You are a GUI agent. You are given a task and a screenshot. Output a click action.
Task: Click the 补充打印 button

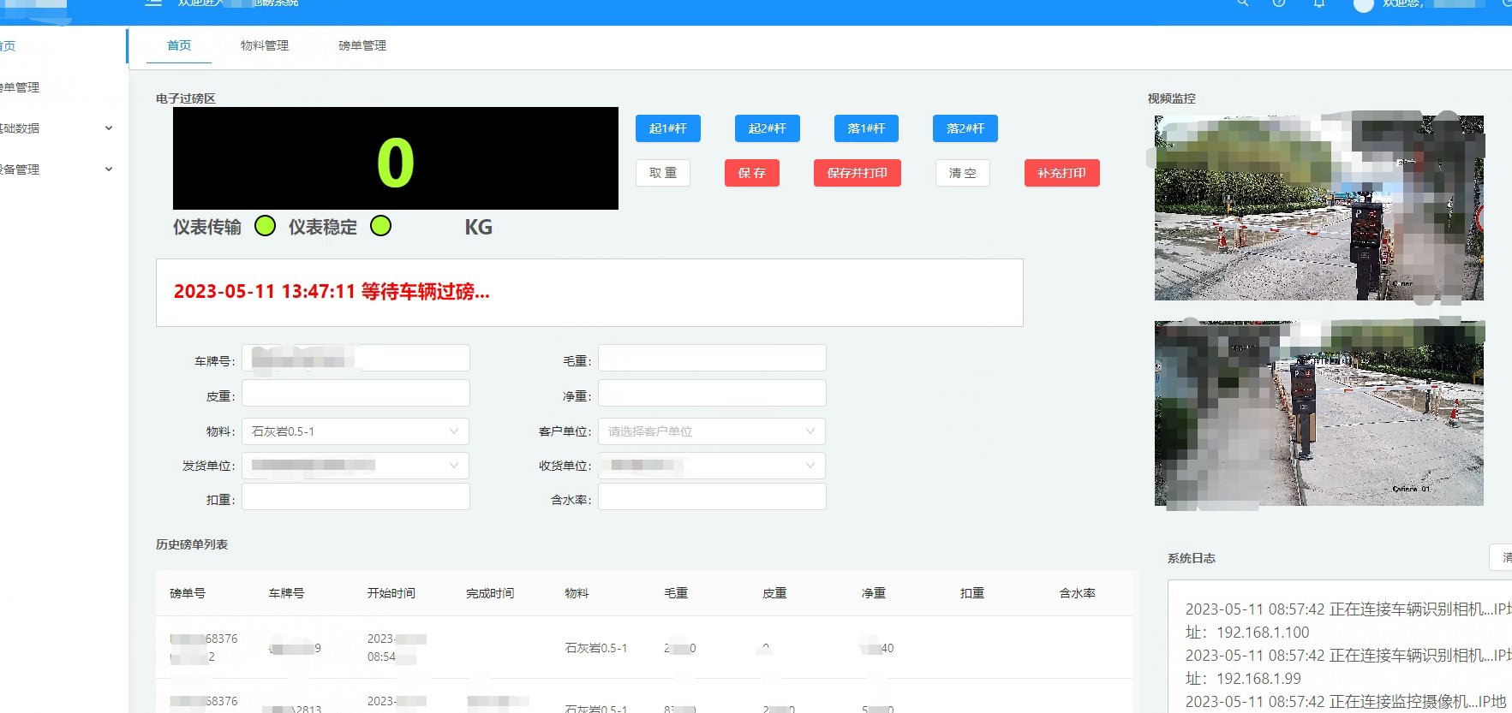(1062, 173)
